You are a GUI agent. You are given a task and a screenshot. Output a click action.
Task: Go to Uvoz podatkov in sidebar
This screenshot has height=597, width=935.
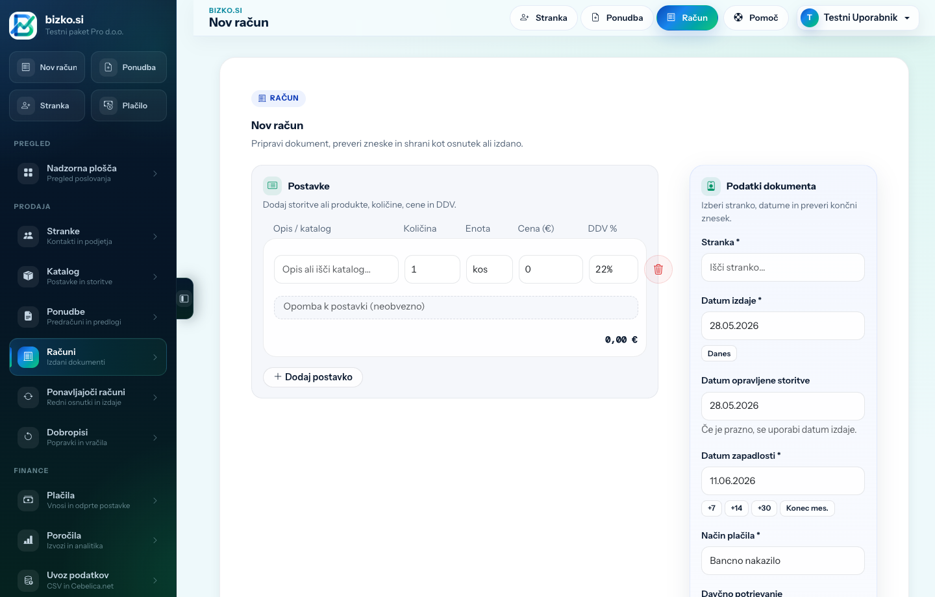click(88, 580)
